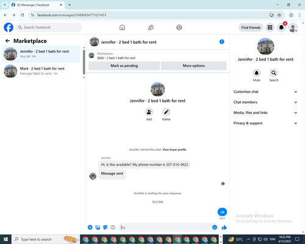Edit chat name with pencil icon
Screen dimensions: 305x244
166,112
